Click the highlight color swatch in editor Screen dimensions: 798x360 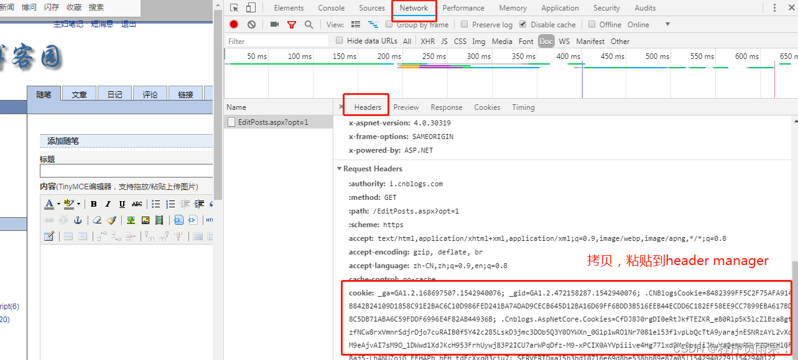pos(68,203)
